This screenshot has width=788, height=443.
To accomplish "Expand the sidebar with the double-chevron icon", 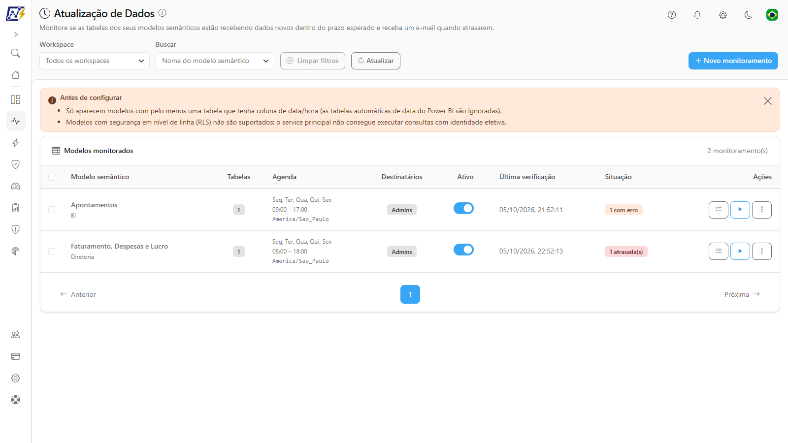I will click(16, 34).
